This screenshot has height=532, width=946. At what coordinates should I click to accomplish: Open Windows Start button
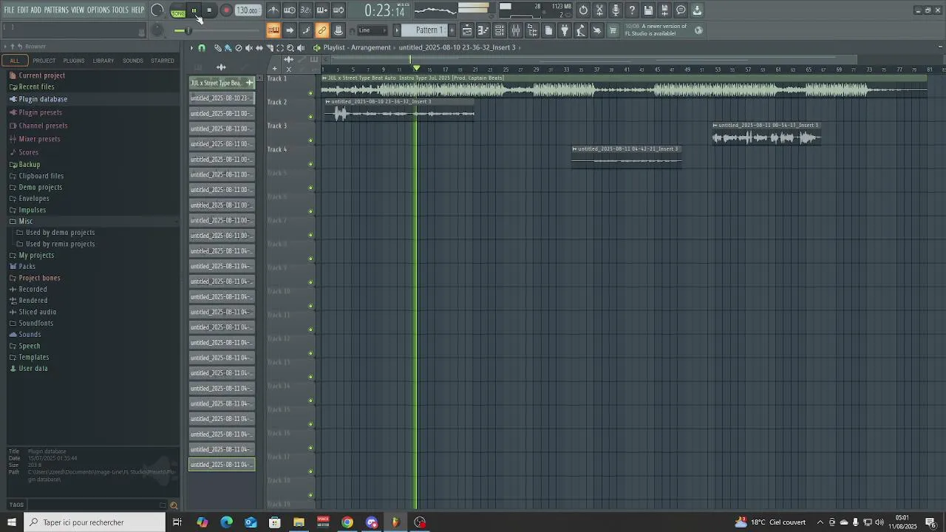click(12, 522)
